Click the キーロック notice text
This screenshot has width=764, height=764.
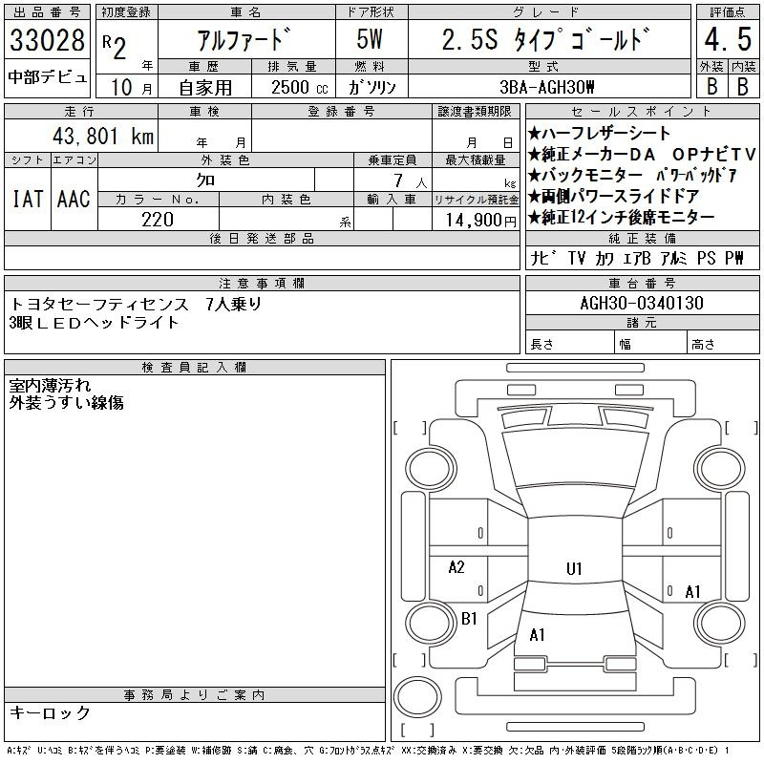(50, 712)
